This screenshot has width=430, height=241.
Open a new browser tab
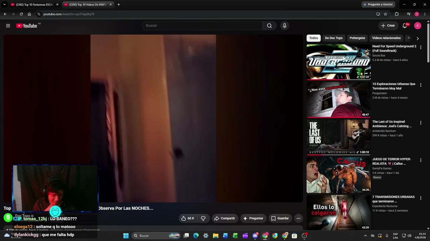pos(119,5)
